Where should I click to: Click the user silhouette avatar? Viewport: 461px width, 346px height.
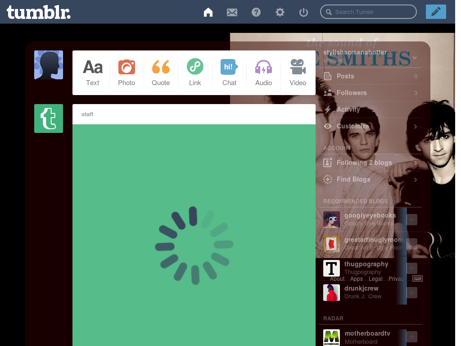pos(49,65)
